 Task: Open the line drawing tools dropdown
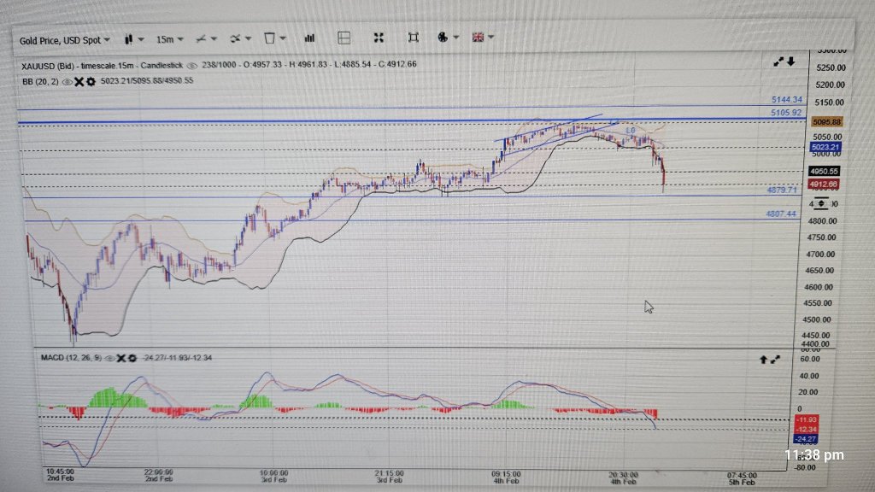205,38
